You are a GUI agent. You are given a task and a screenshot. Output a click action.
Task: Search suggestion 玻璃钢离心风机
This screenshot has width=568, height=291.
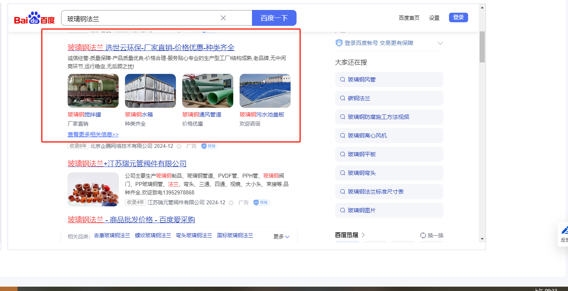pos(389,136)
